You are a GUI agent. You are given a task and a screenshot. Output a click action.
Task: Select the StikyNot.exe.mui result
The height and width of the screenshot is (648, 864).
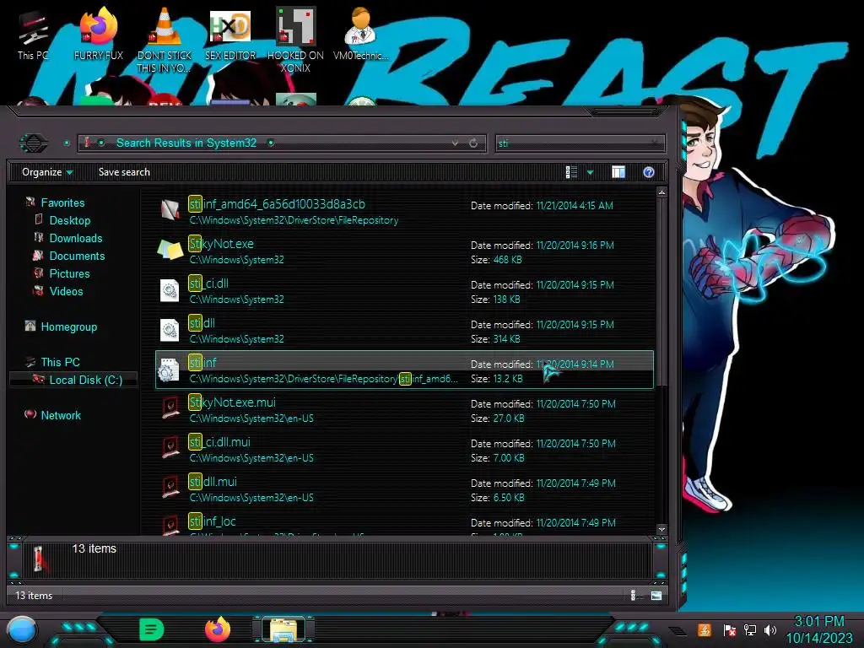[404, 409]
